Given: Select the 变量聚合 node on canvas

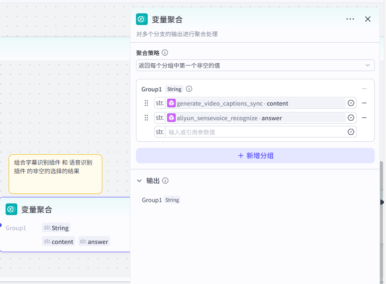Looking at the screenshot, I should click(65, 210).
